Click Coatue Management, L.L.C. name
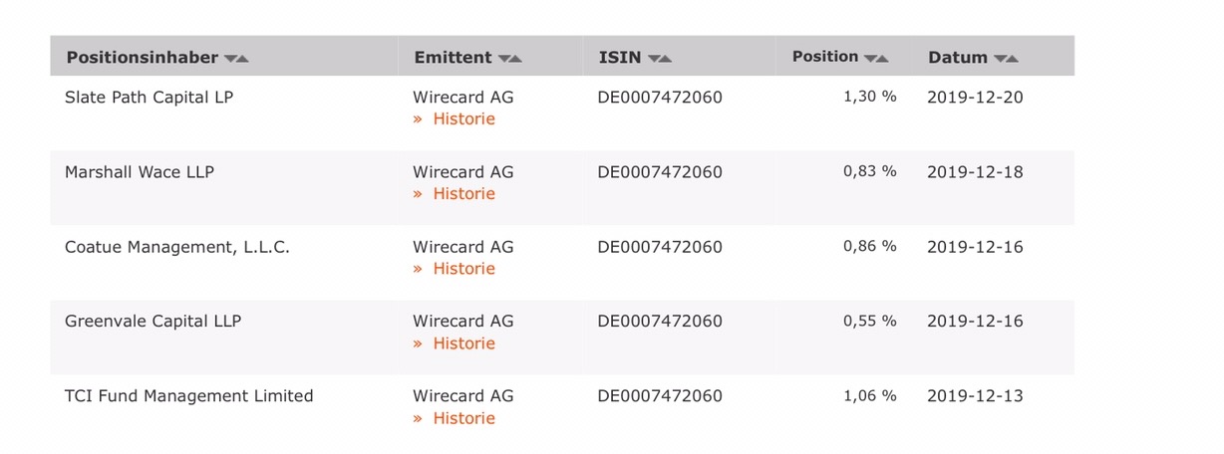1224x454 pixels. point(177,247)
